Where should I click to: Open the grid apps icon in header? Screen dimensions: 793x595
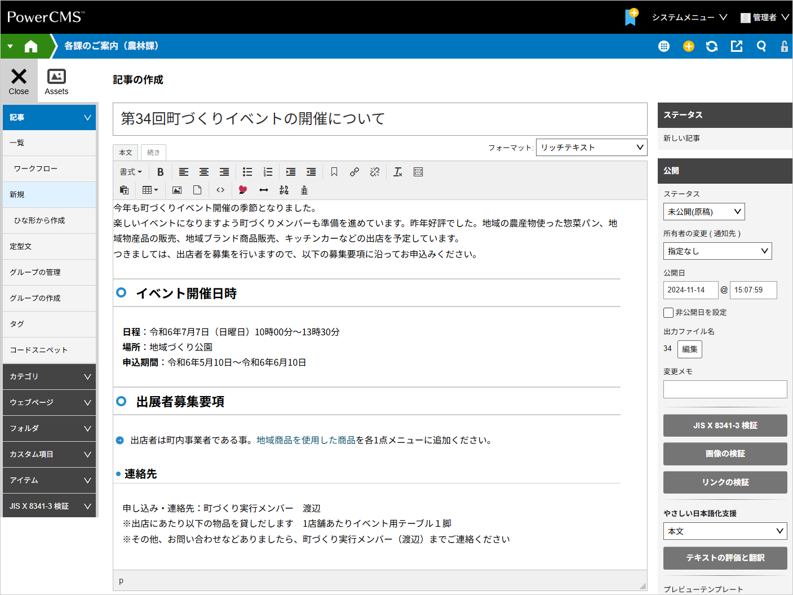(664, 46)
